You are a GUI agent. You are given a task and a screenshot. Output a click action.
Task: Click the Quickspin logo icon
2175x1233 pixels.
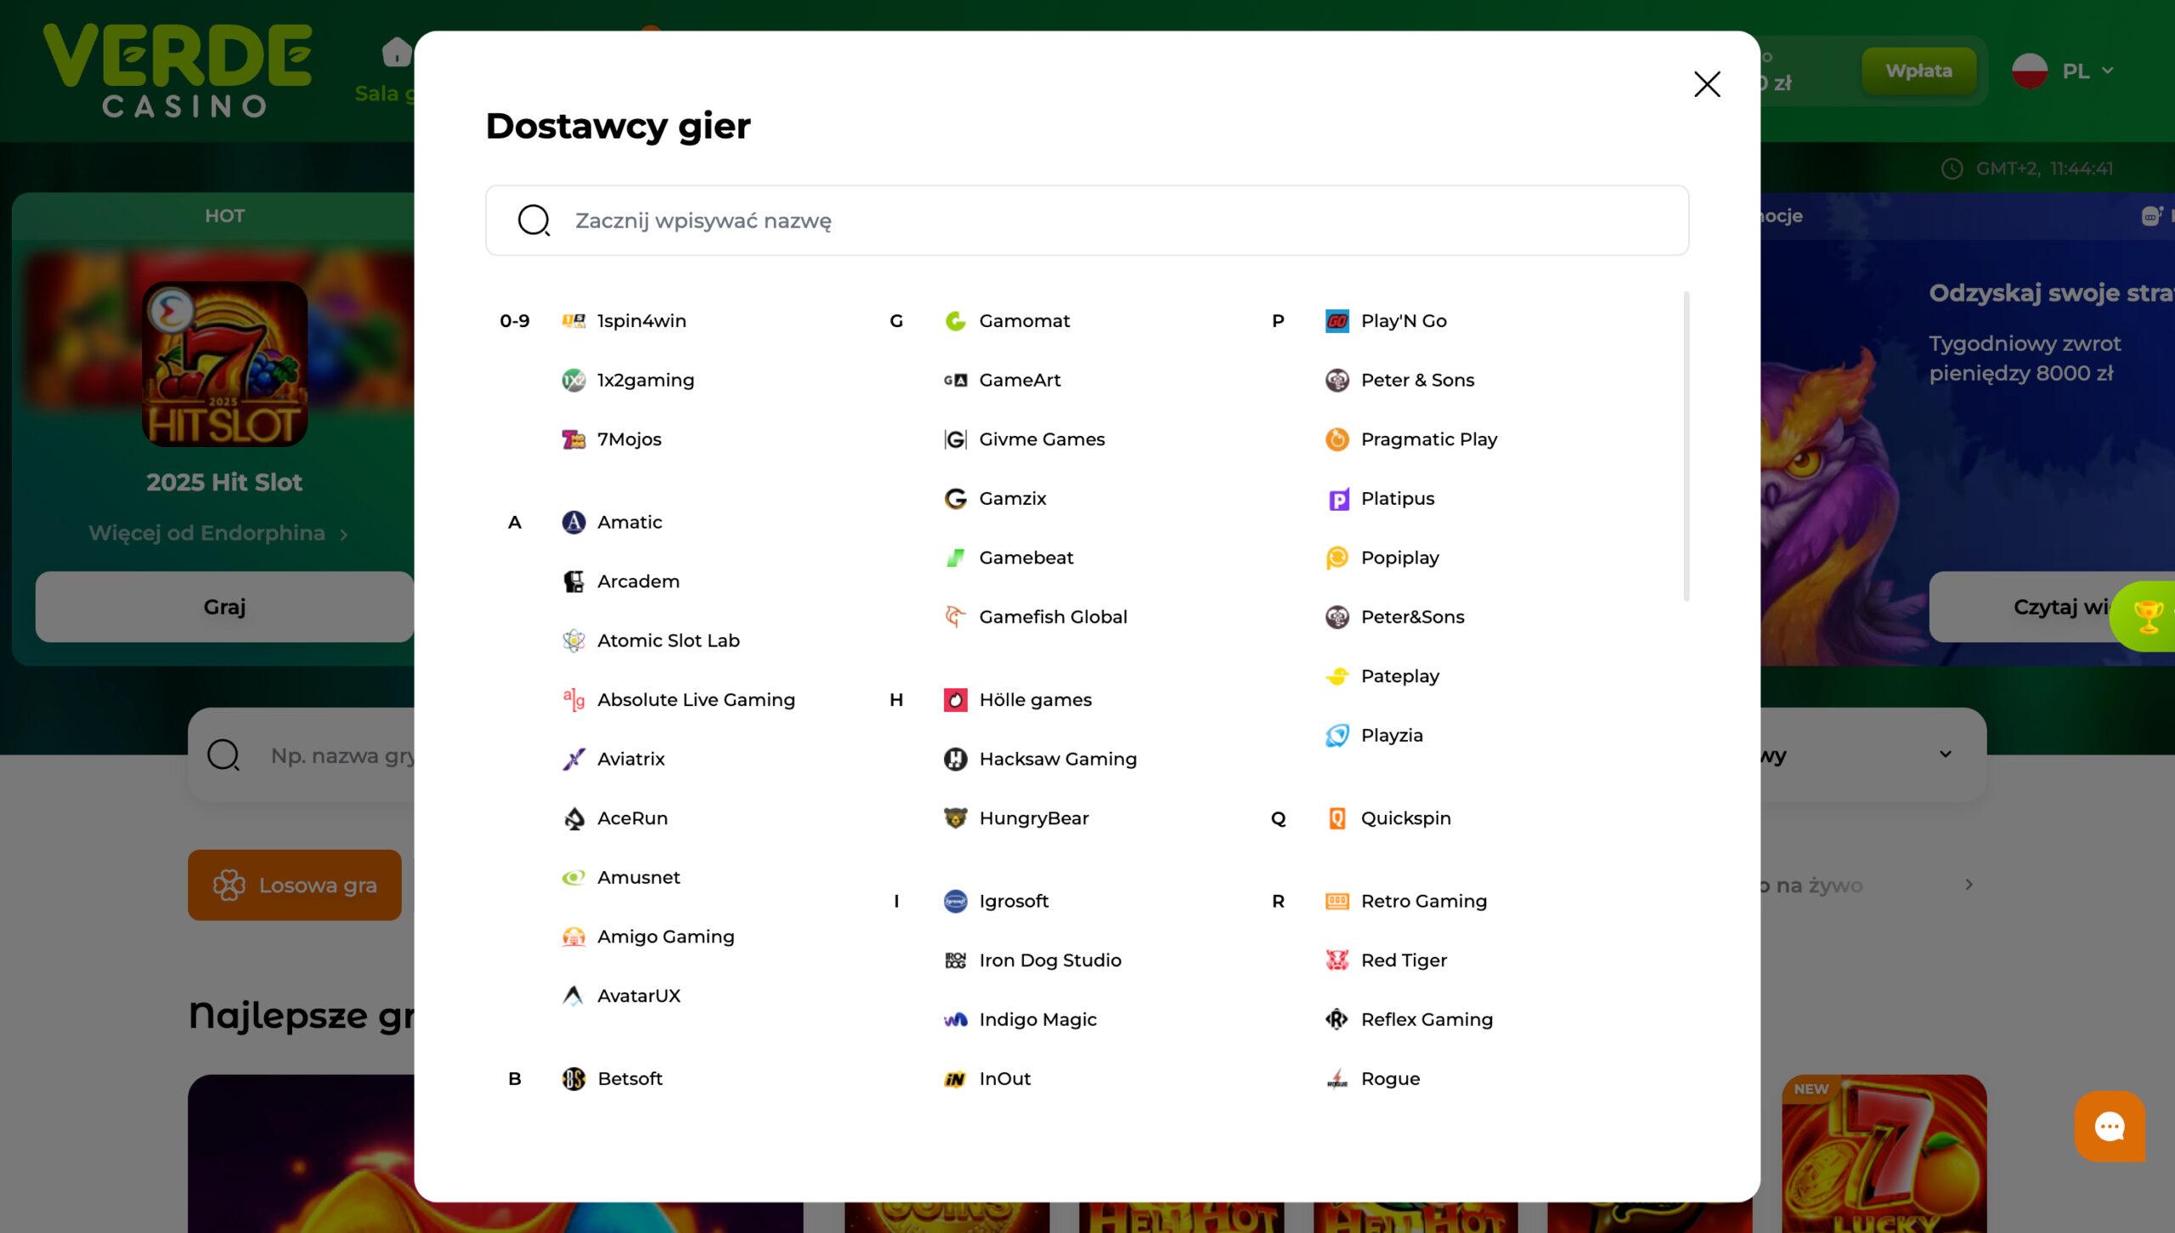pos(1336,818)
